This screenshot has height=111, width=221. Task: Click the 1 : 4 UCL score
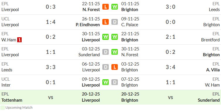[51, 22]
